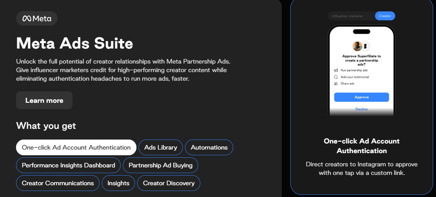Click the creator avatar photo in phone
This screenshot has width=436, height=197.
(x=357, y=46)
